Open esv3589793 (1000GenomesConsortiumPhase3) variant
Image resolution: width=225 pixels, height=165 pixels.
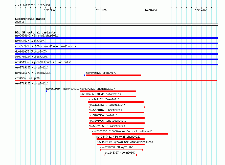tap(46, 46)
